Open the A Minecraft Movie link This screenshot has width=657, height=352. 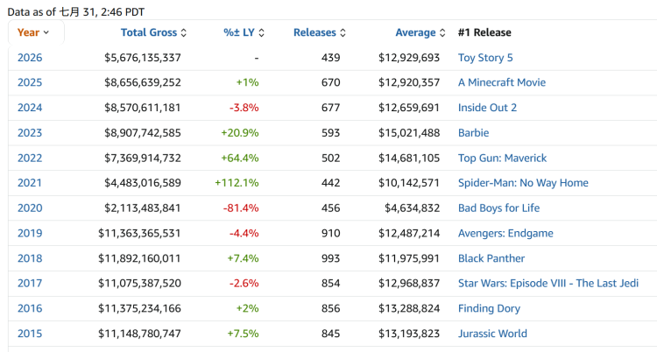click(502, 82)
